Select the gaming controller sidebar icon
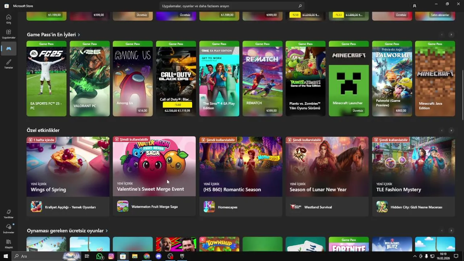The width and height of the screenshot is (464, 261). [x=9, y=48]
